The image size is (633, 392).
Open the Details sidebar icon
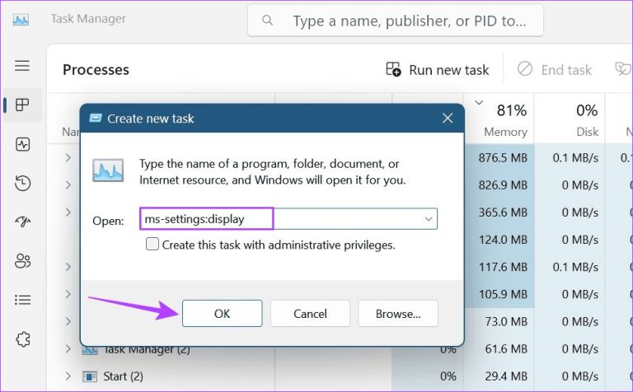22,300
